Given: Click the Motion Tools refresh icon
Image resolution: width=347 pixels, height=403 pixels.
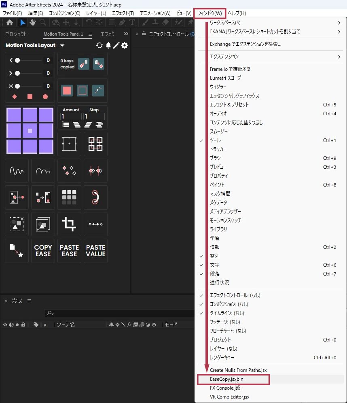Looking at the screenshot, I should pyautogui.click(x=99, y=45).
